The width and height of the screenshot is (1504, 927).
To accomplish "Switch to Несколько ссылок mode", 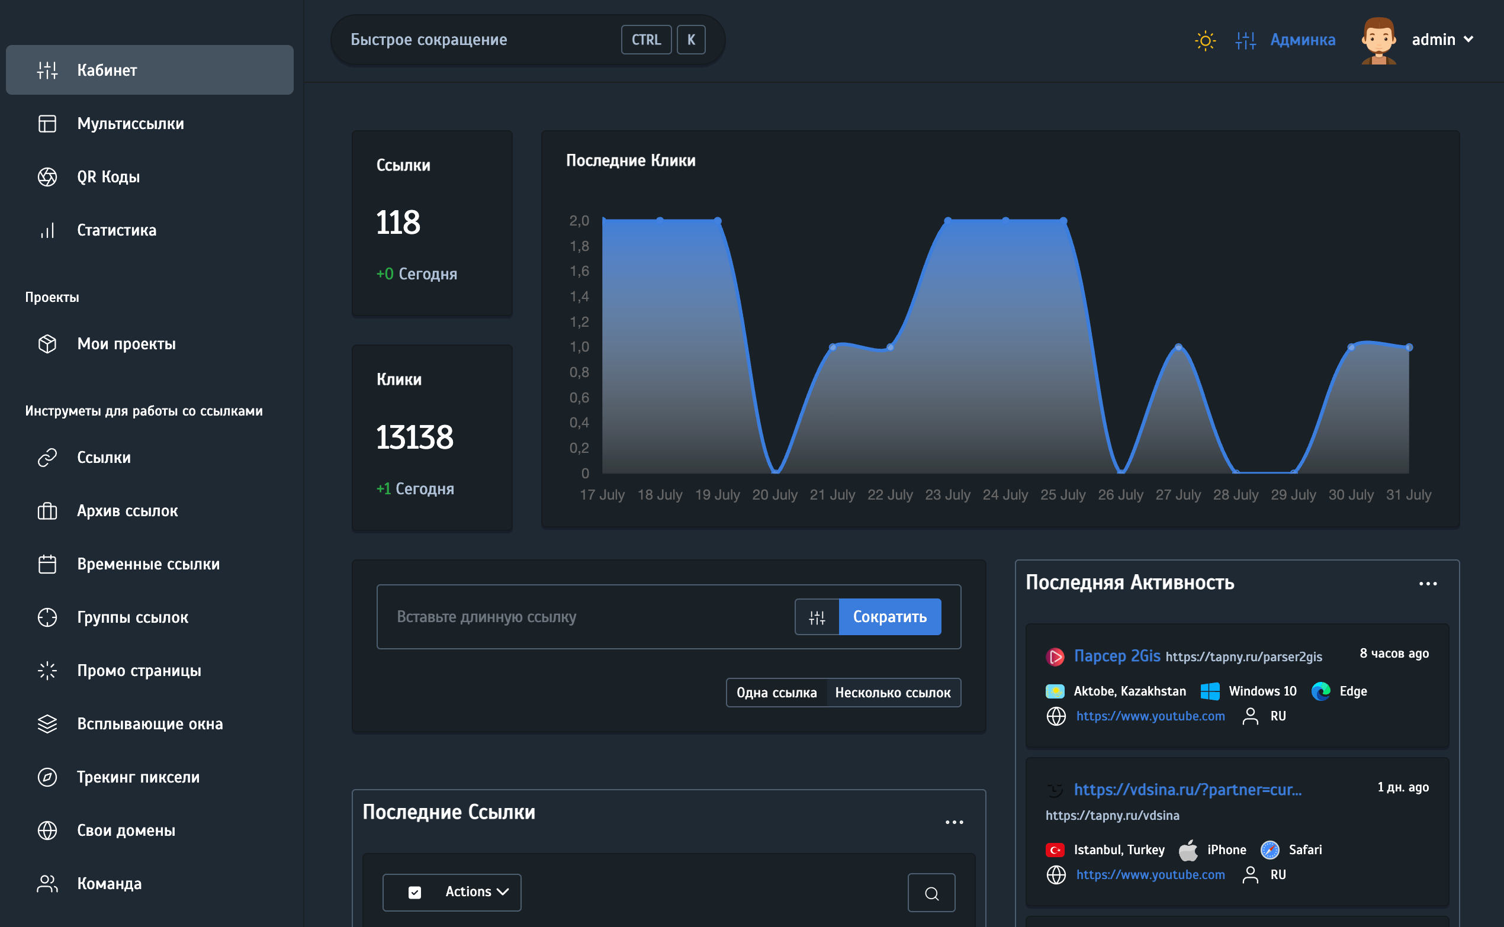I will point(893,693).
